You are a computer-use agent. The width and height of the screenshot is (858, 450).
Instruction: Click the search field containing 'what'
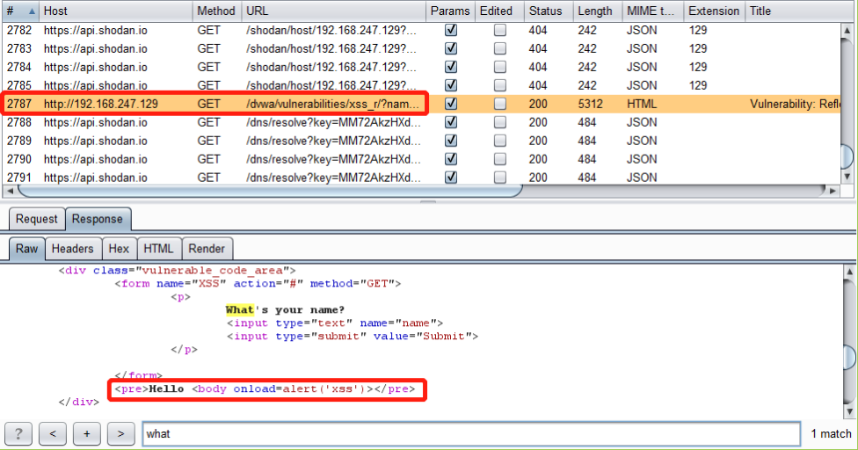[x=472, y=434]
